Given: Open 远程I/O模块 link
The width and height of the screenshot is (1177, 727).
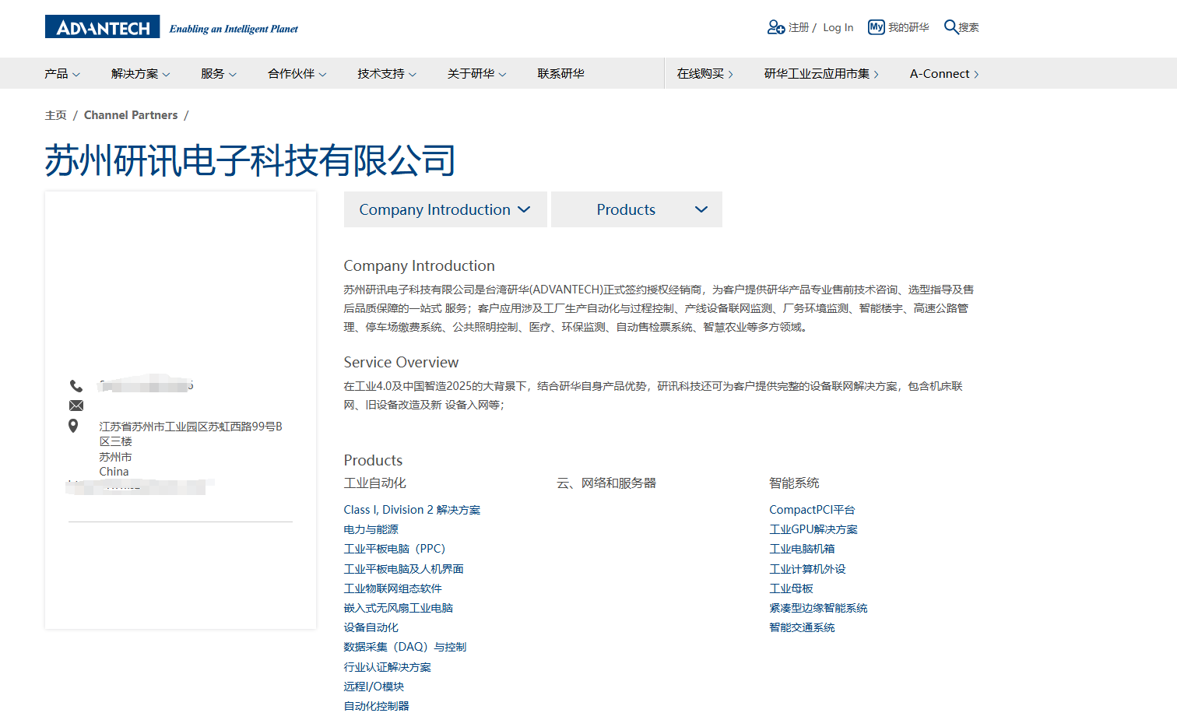Looking at the screenshot, I should (x=374, y=687).
